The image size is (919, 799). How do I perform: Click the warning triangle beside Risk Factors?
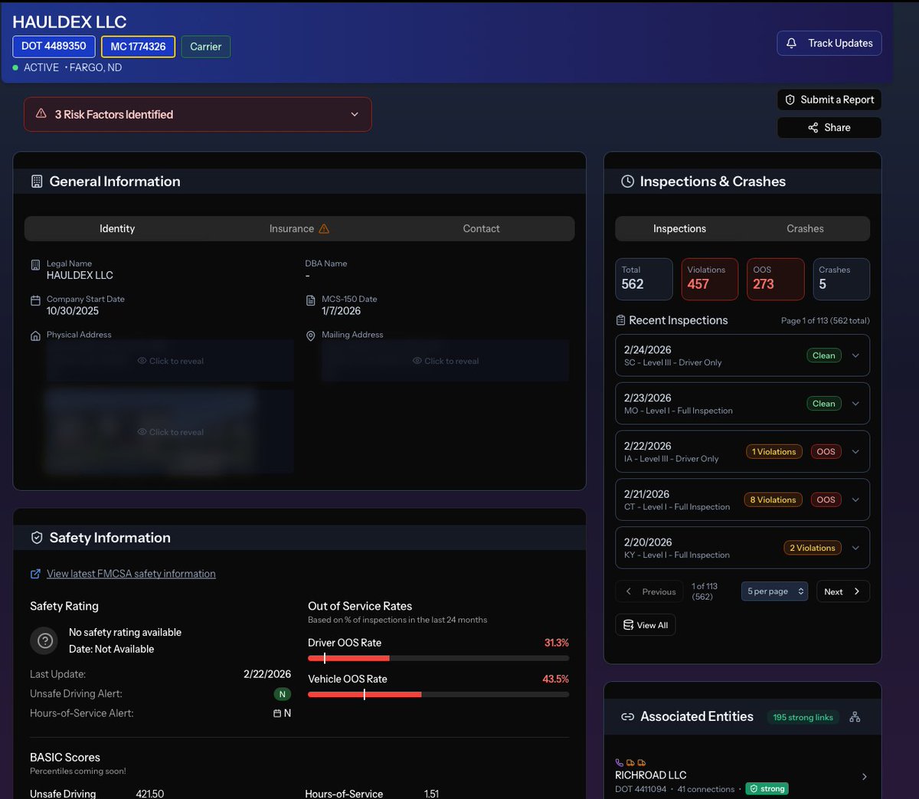(41, 113)
